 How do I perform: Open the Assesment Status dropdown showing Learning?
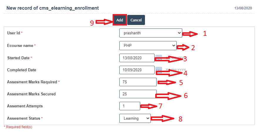pos(135,119)
